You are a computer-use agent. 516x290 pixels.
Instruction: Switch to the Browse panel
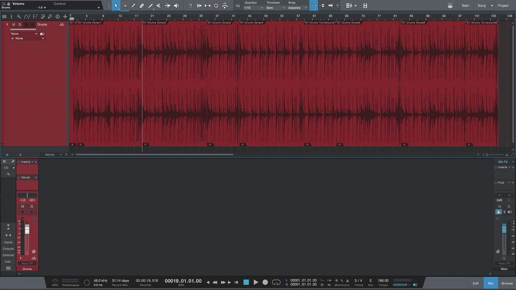tap(507, 283)
